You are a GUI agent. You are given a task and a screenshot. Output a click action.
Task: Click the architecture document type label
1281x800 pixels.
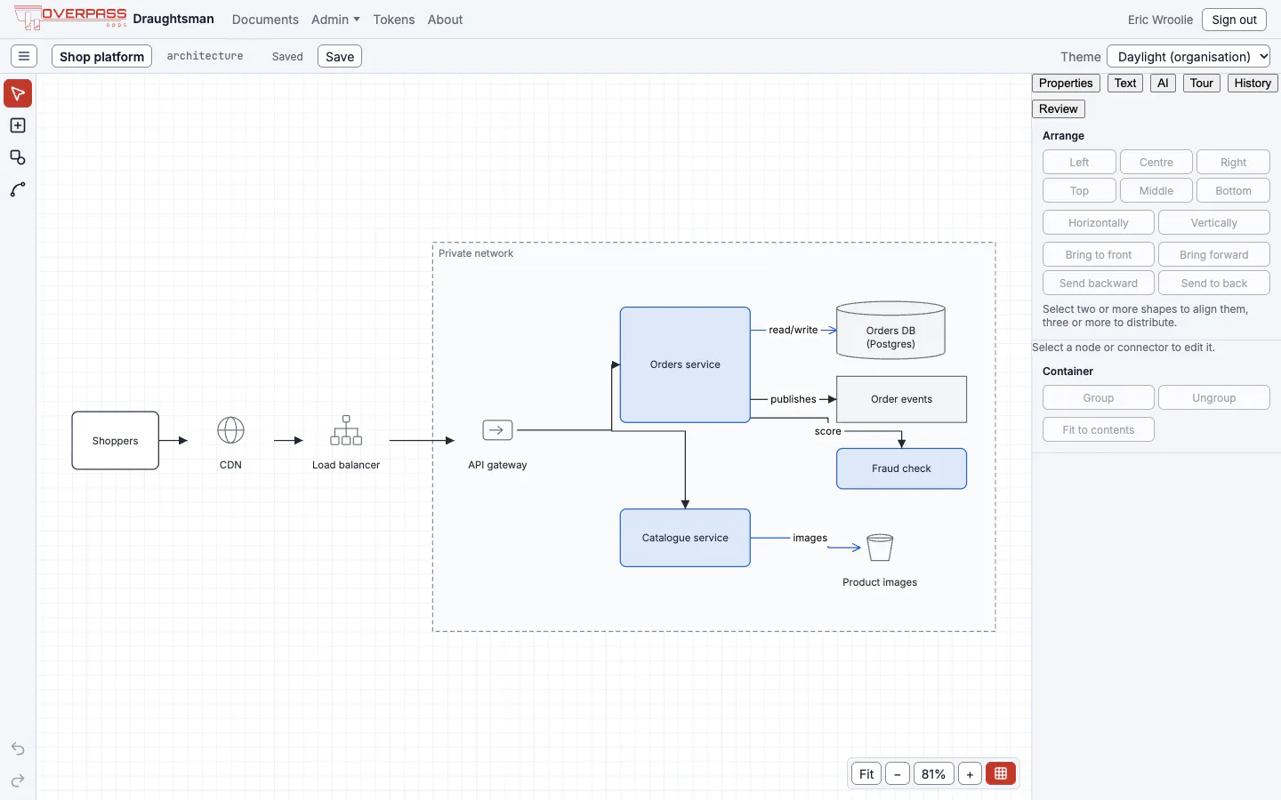tap(205, 56)
